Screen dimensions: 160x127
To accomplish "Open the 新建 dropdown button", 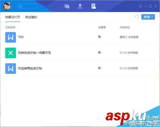I will [x=148, y=17].
